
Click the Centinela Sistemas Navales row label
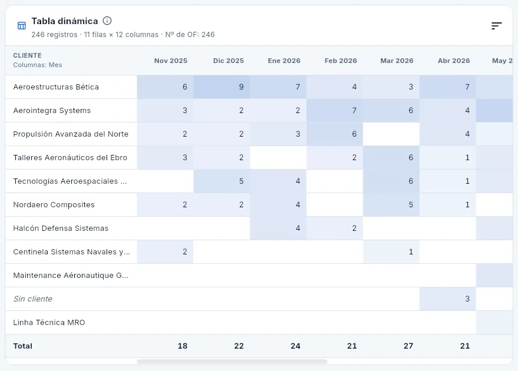72,251
